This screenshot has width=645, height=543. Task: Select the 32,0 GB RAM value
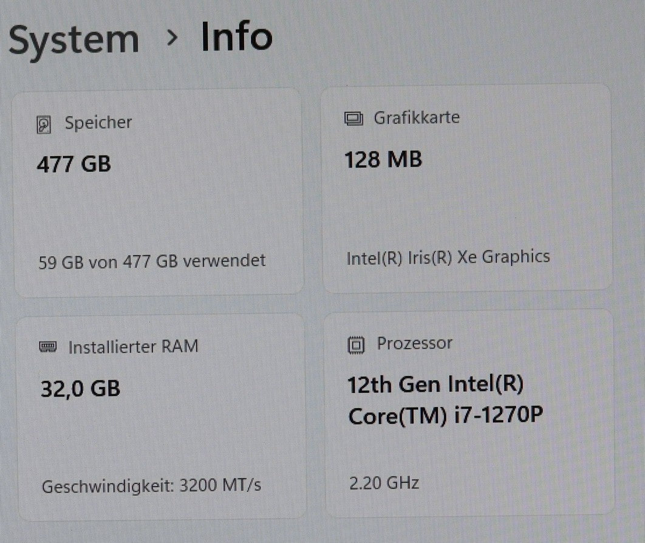(80, 388)
